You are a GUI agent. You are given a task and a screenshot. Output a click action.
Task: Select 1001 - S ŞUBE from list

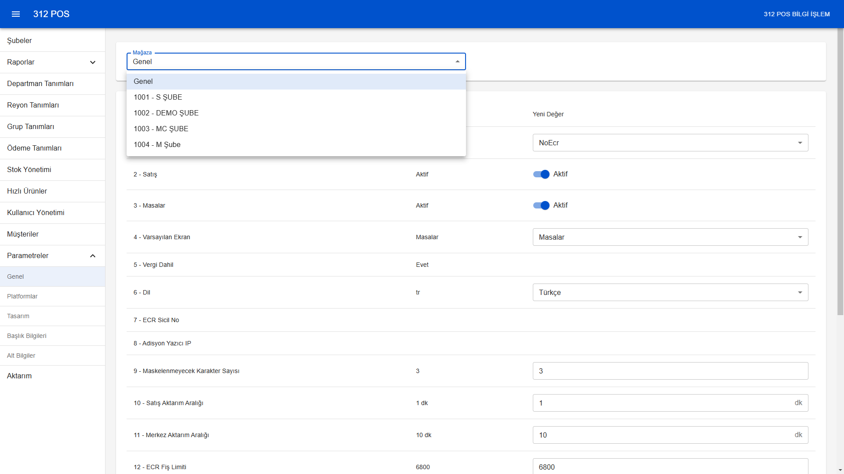pos(158,97)
